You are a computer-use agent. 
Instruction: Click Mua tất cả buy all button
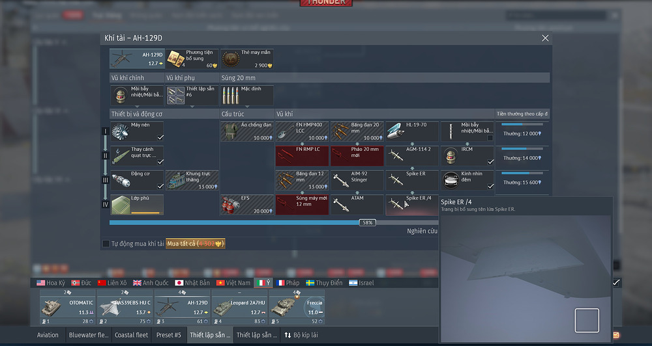tap(196, 243)
